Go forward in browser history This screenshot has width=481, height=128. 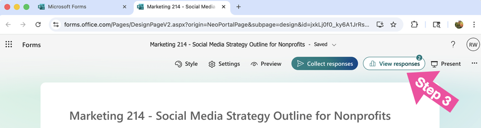tap(23, 25)
